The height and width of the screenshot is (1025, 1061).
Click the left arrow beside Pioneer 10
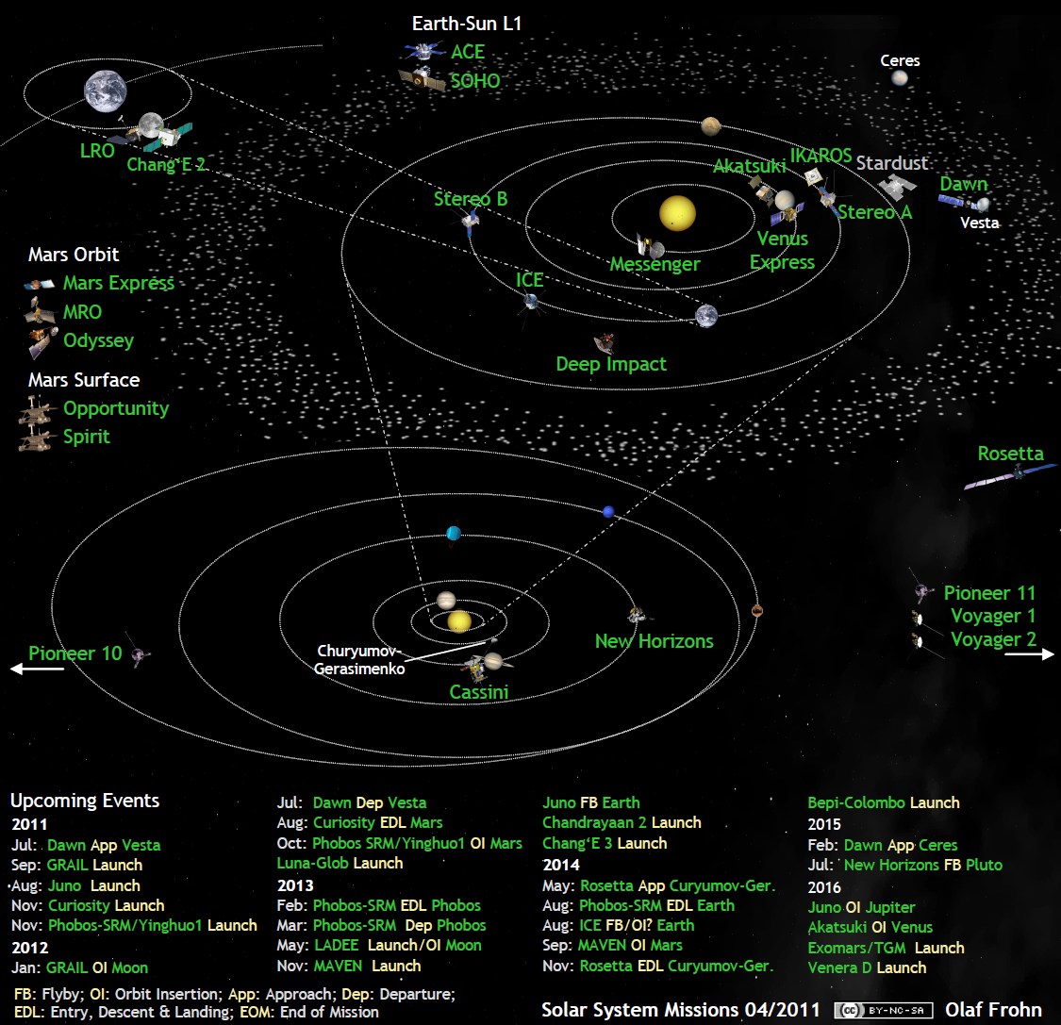pos(36,669)
